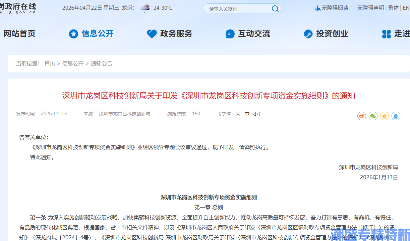
Task: Go to 网站首页 in navigation
Action: (19, 34)
